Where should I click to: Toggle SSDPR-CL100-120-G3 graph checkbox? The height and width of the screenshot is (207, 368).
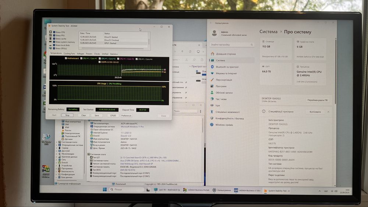[x=99, y=62]
